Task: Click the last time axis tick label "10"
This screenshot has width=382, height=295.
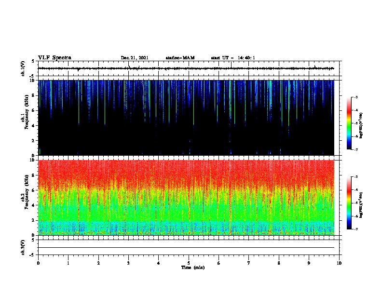Action: point(339,263)
